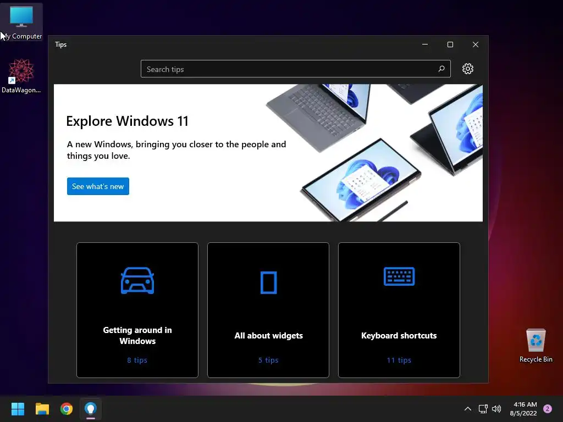Click the '5 tips' text
Image resolution: width=563 pixels, height=422 pixels.
click(268, 360)
